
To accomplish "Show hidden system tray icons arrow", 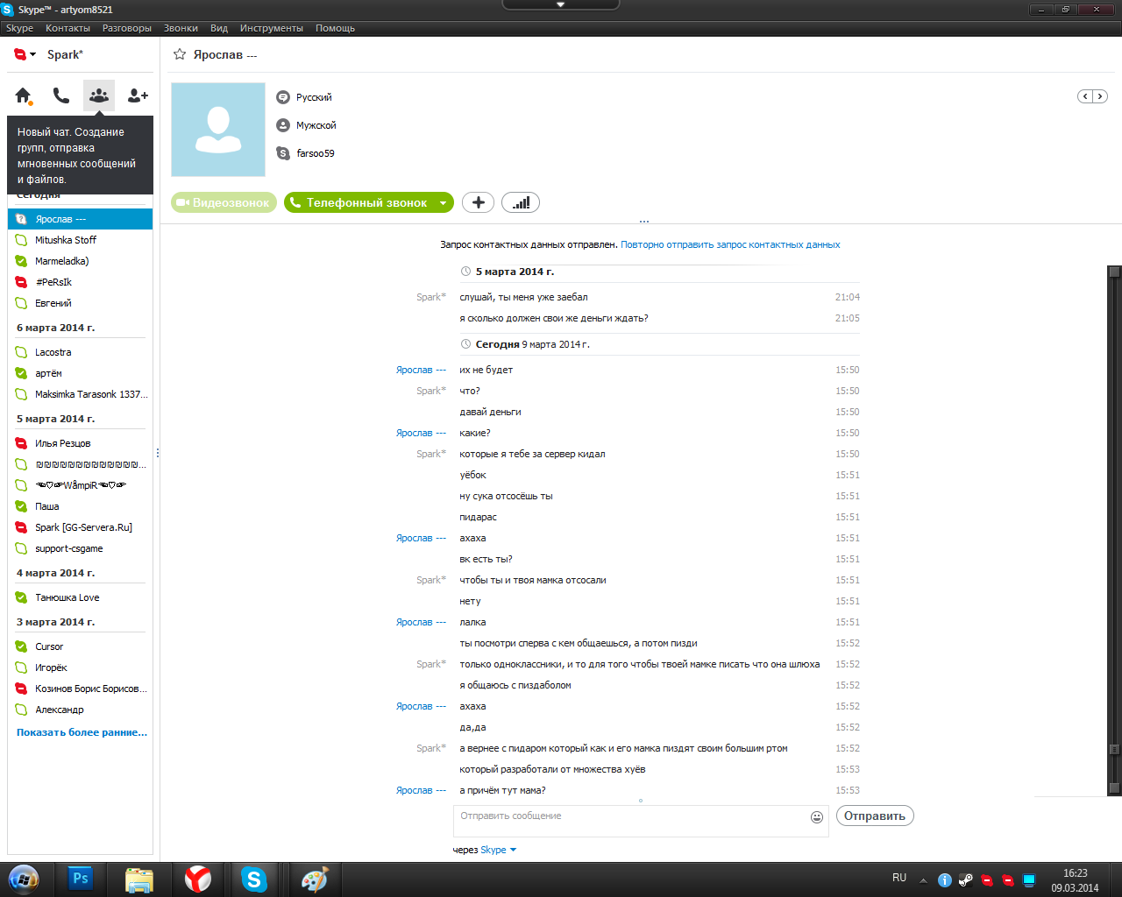I will point(923,880).
